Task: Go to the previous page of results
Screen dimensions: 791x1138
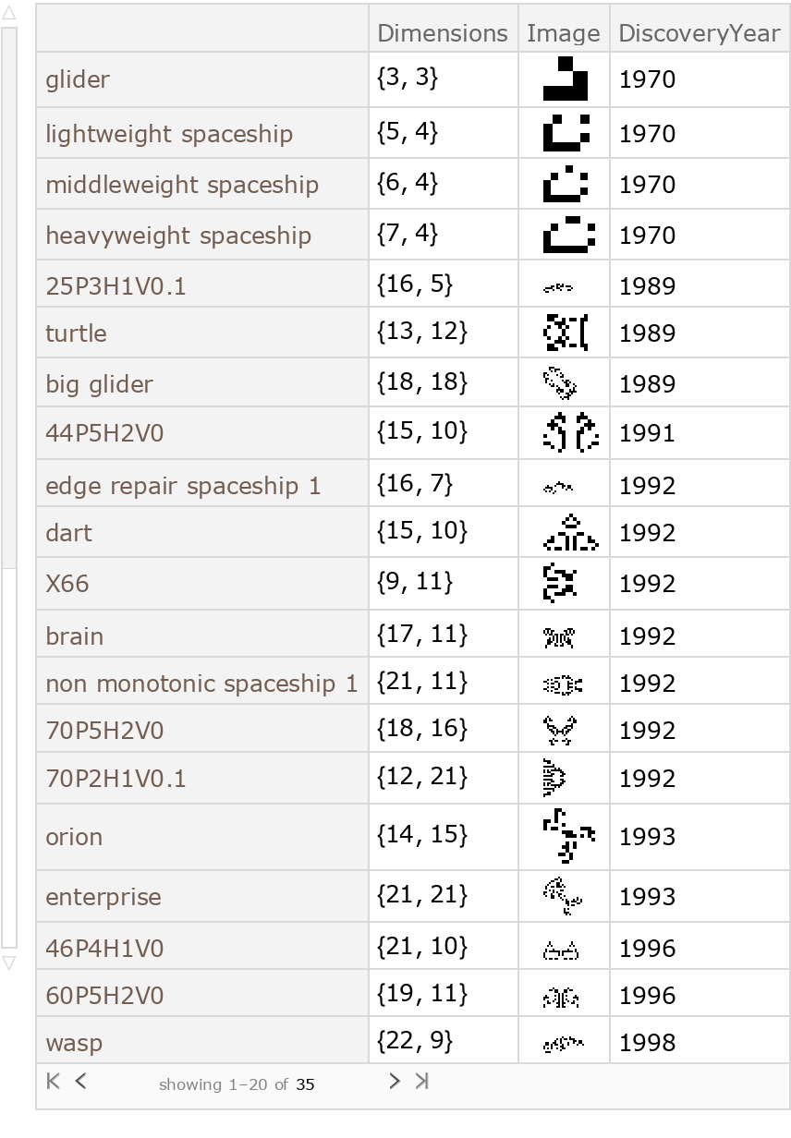Action: coord(80,1082)
